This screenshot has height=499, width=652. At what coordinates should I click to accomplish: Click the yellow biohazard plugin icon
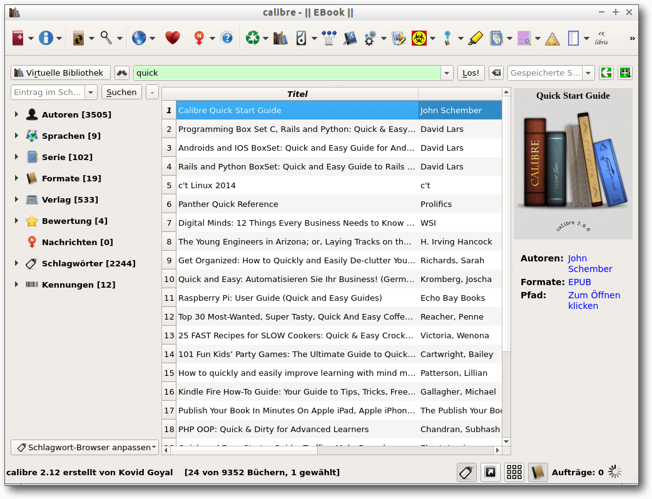(419, 38)
